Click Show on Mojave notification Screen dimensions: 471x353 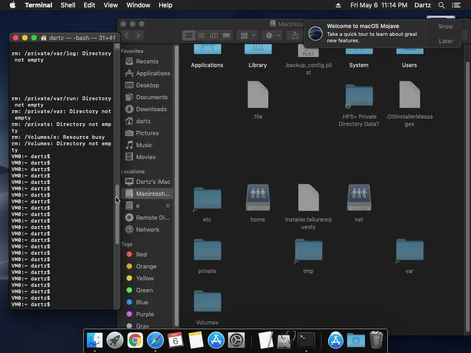coord(445,26)
